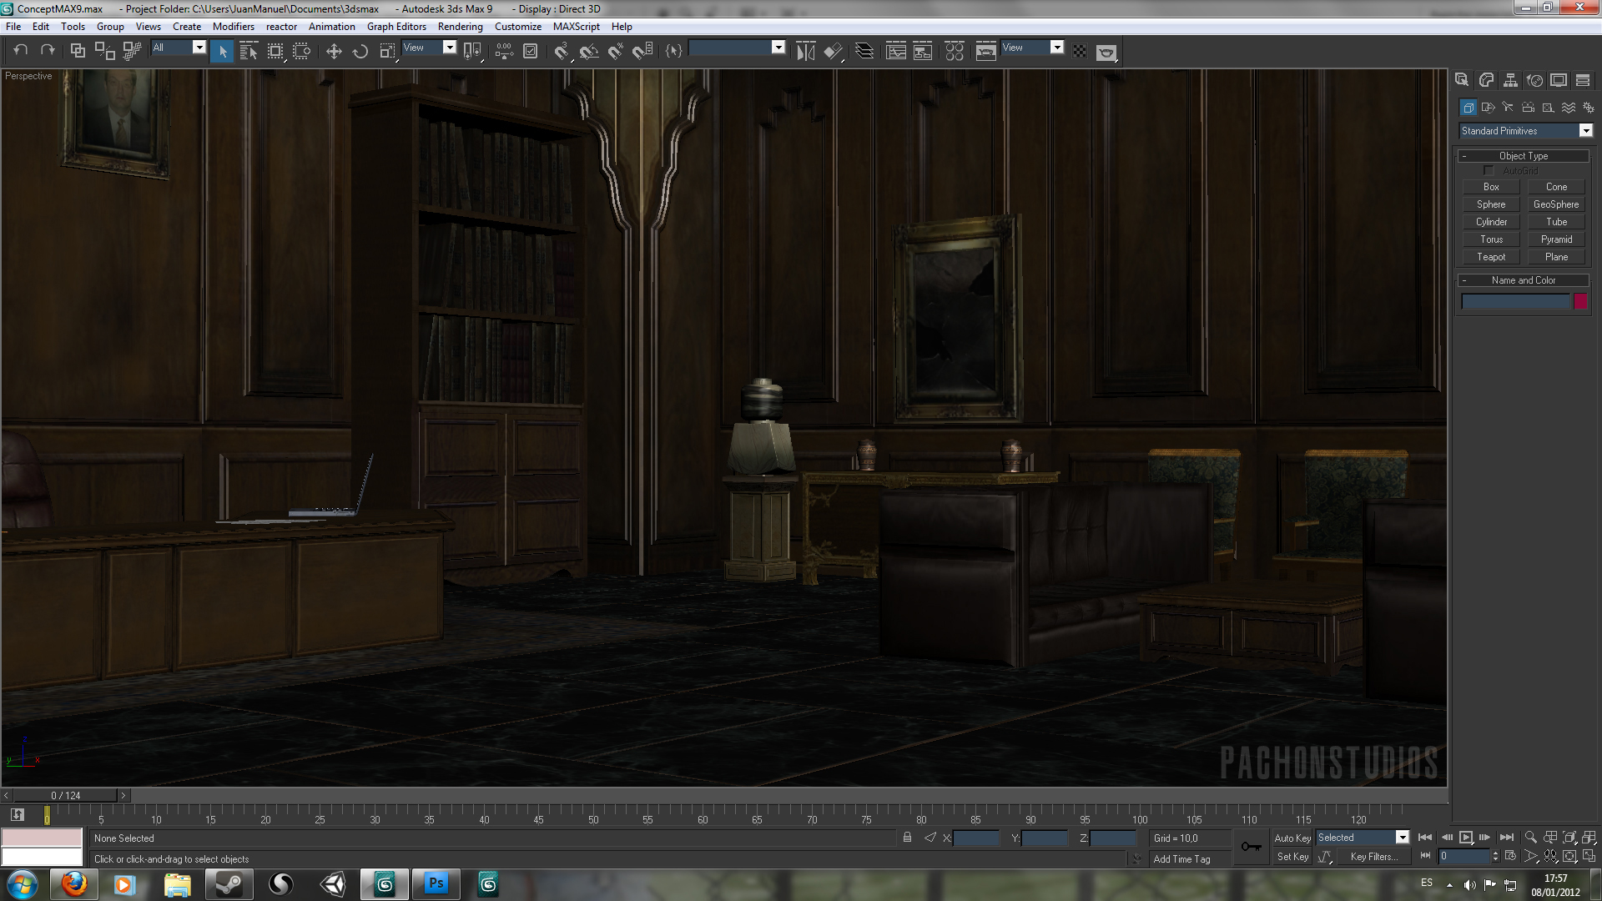Open the Rendering menu

(460, 27)
